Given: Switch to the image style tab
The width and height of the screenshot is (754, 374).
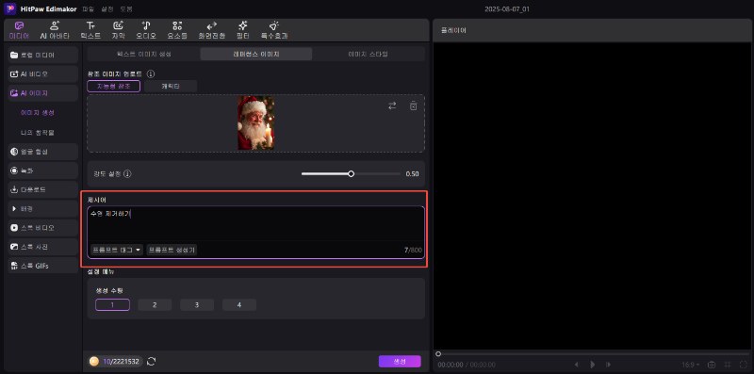Looking at the screenshot, I should tap(369, 54).
